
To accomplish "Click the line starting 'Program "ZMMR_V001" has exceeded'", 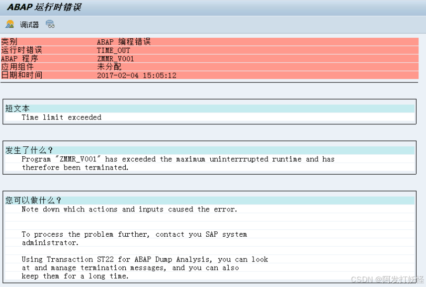I will [178, 159].
